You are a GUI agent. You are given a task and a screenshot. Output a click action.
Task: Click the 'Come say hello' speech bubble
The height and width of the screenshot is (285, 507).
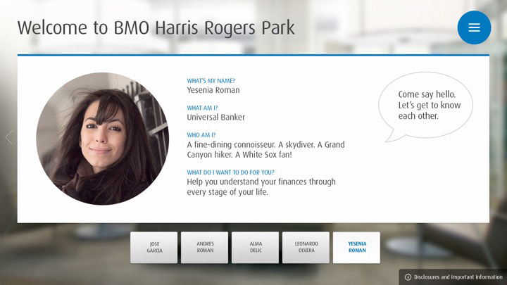[x=426, y=107]
